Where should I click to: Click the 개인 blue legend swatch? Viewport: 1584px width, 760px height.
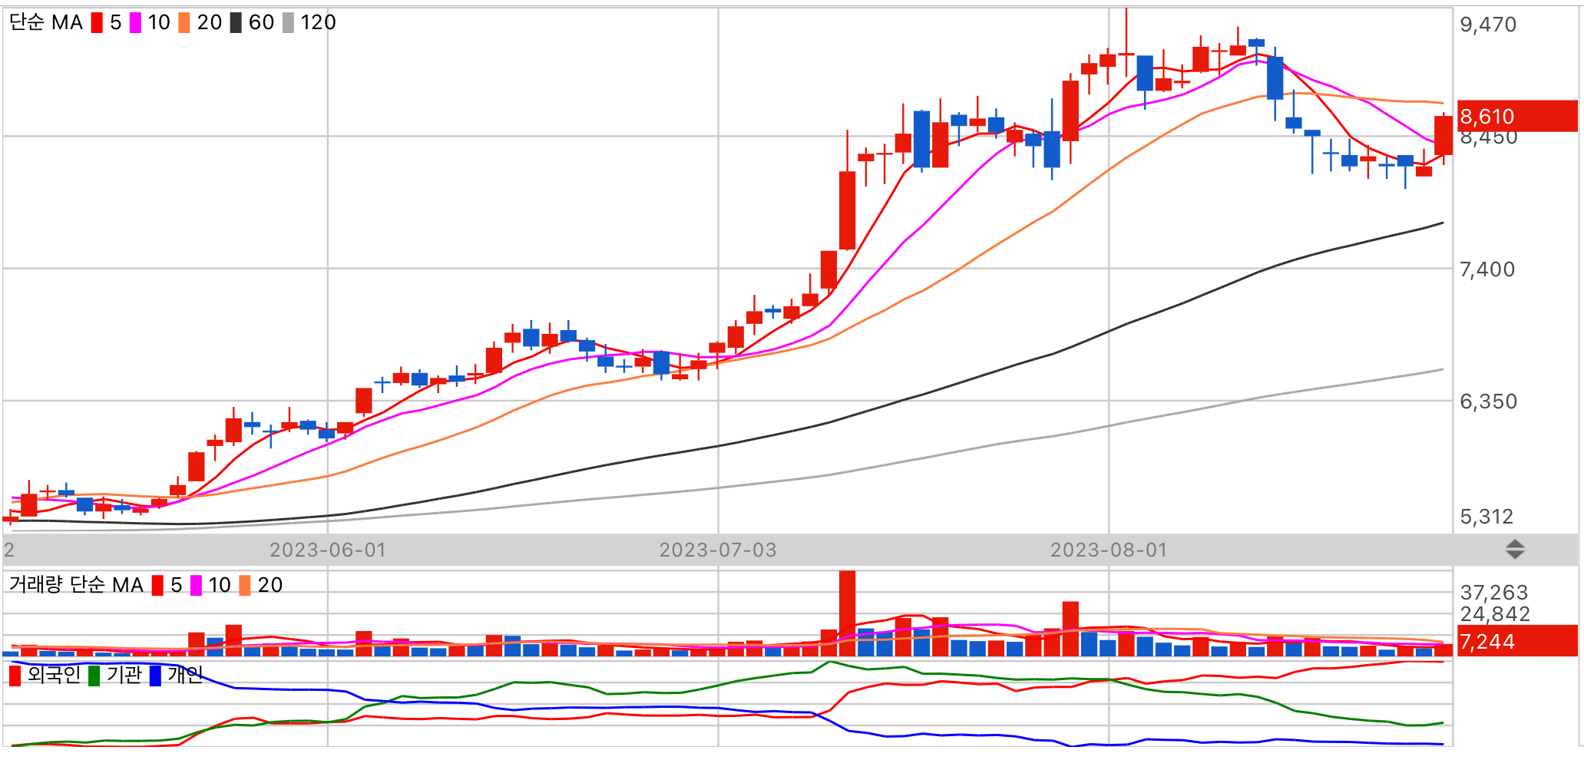tap(155, 676)
